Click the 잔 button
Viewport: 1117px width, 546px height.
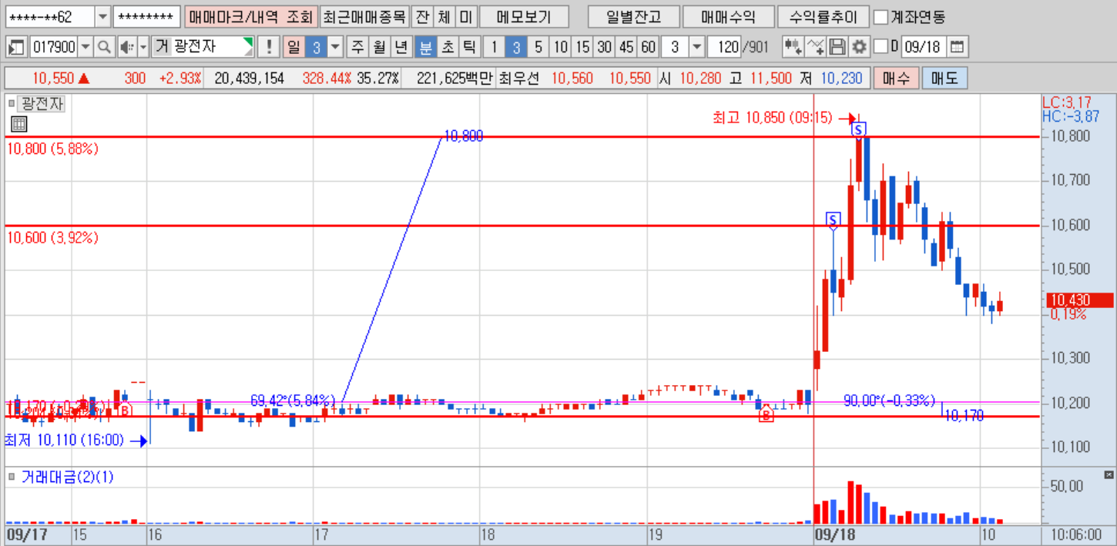pos(422,16)
